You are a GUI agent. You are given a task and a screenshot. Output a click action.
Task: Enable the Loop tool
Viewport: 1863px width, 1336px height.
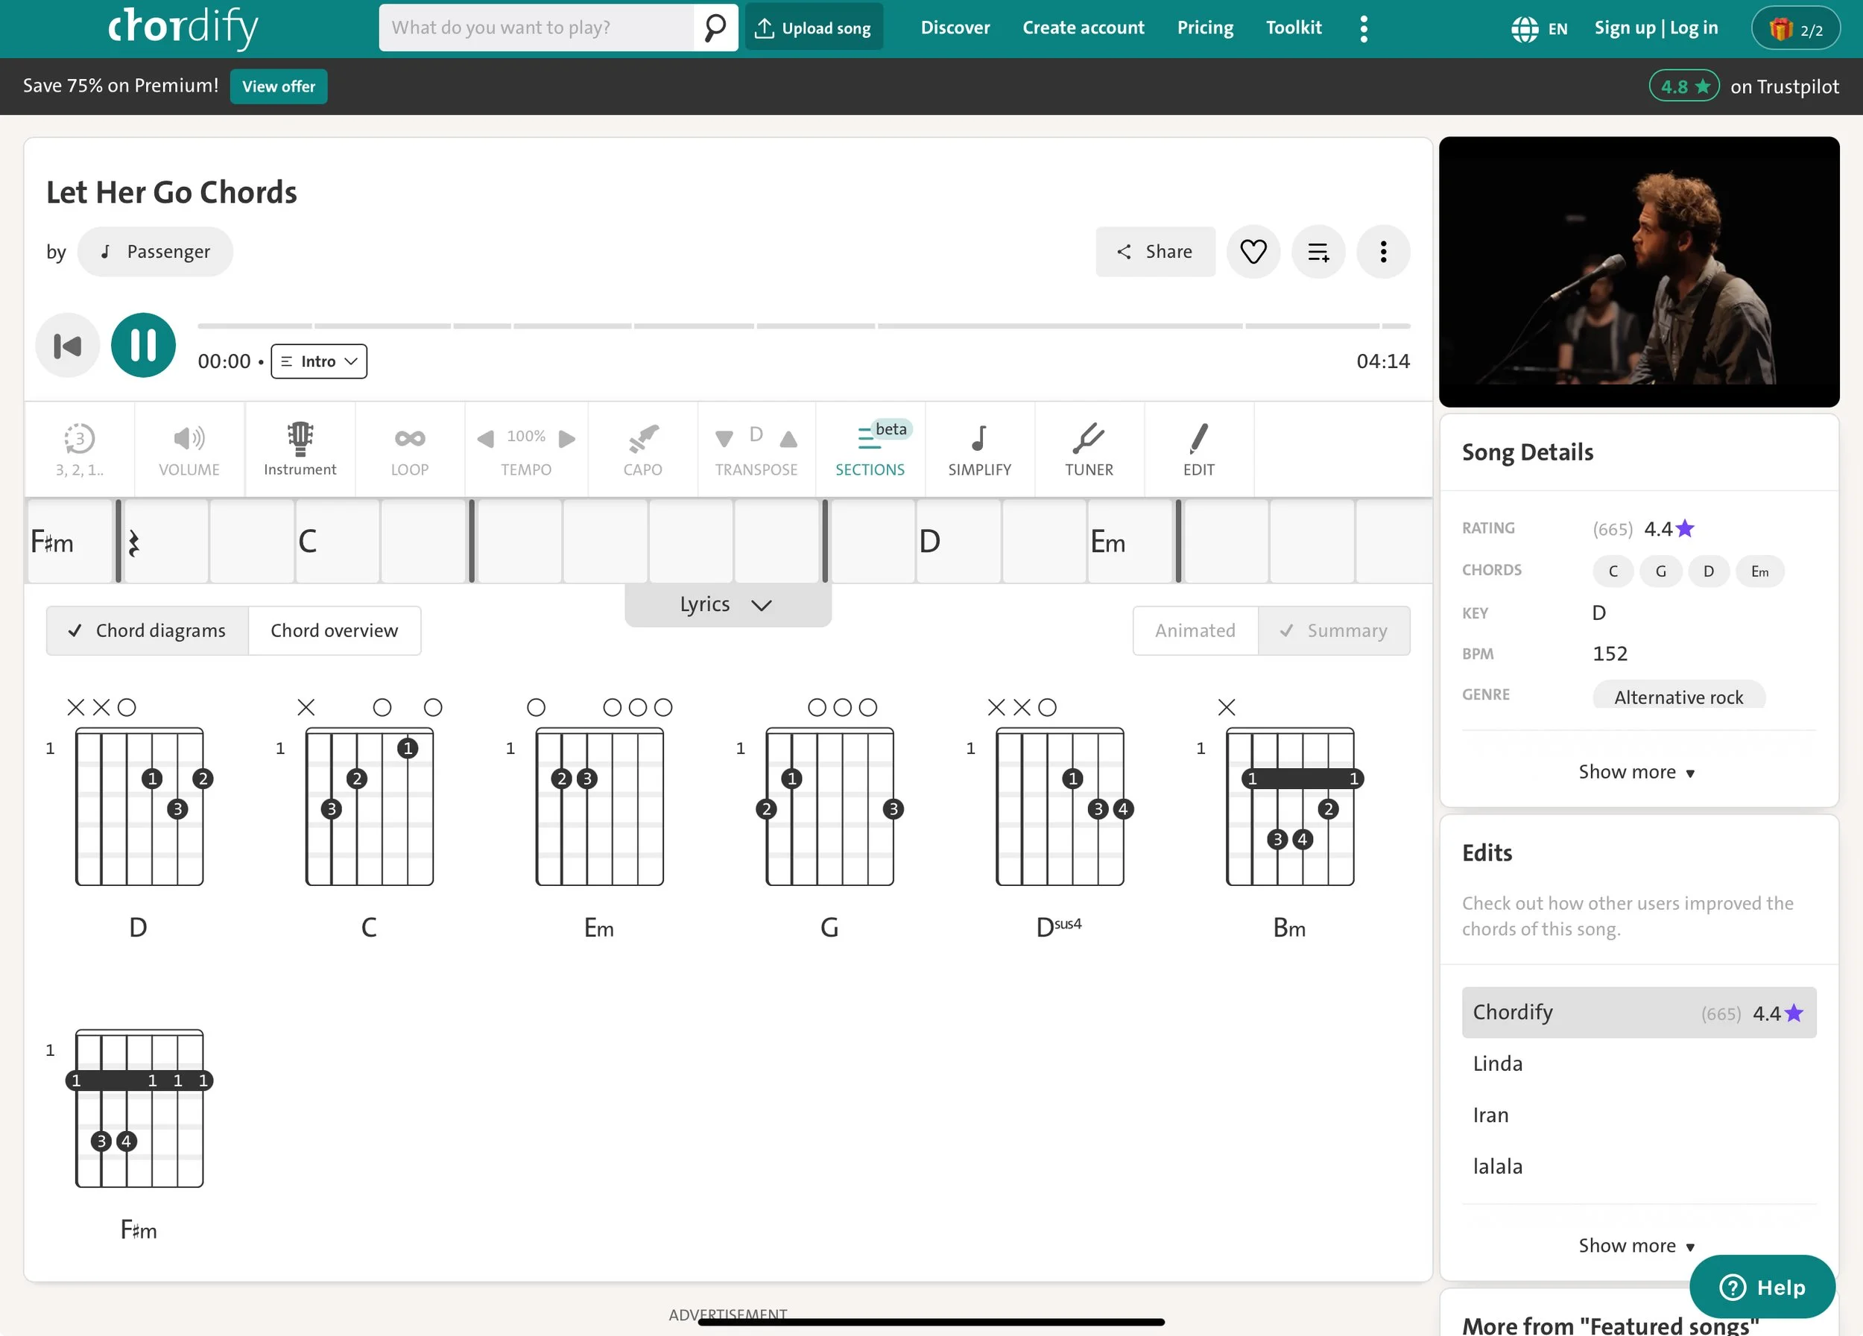click(x=409, y=449)
